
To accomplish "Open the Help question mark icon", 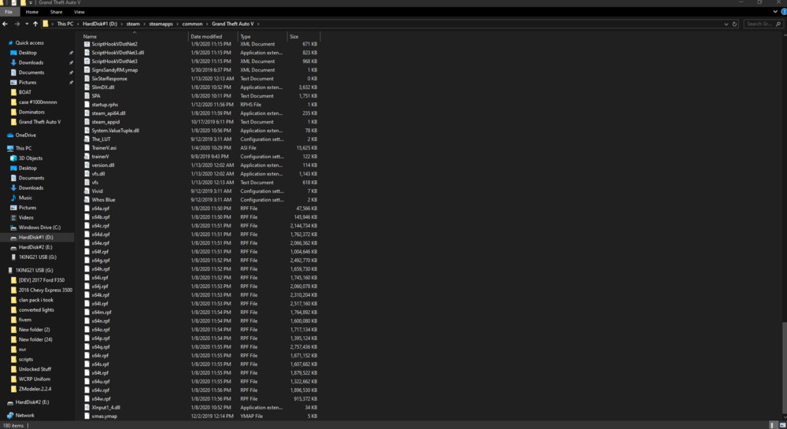I will click(x=784, y=12).
